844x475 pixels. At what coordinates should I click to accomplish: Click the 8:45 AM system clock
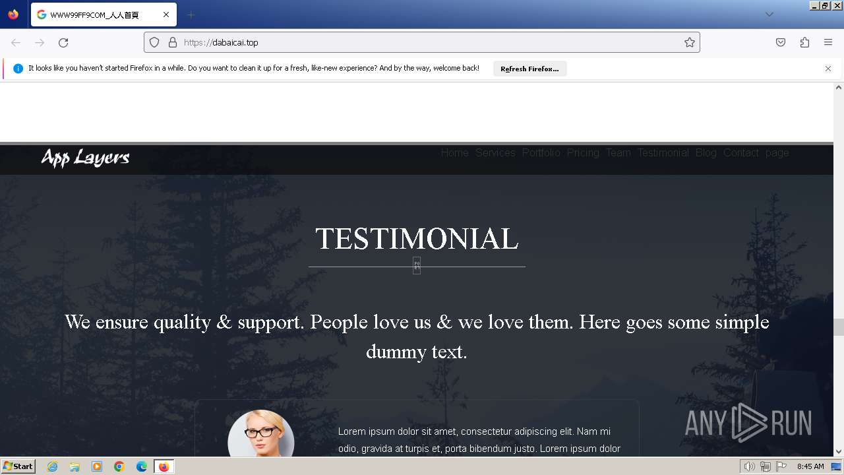(x=810, y=466)
